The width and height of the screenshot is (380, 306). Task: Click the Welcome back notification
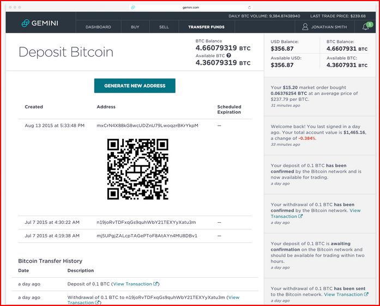[x=319, y=136]
